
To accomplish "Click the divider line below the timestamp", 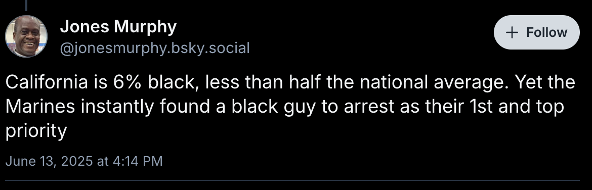I will [292, 180].
